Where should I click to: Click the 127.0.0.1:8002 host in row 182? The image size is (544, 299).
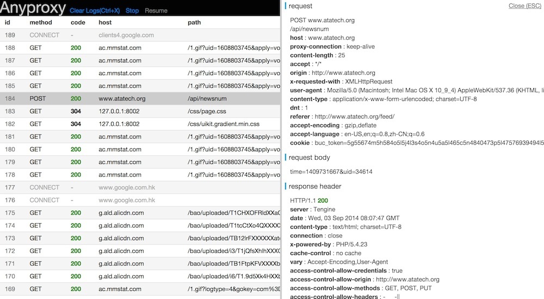click(x=119, y=124)
